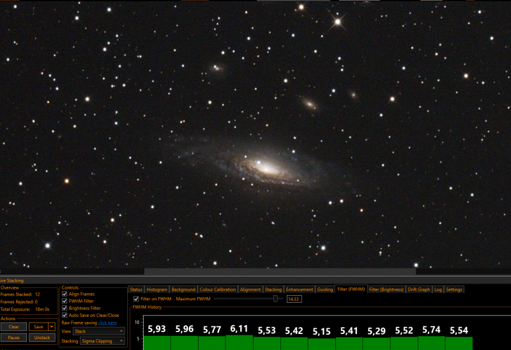Toggle the FWHM Filter checkbox
The image size is (511, 350).
coord(65,301)
